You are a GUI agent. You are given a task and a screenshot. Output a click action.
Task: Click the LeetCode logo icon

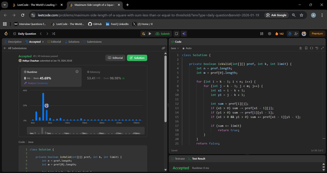click(x=6, y=34)
